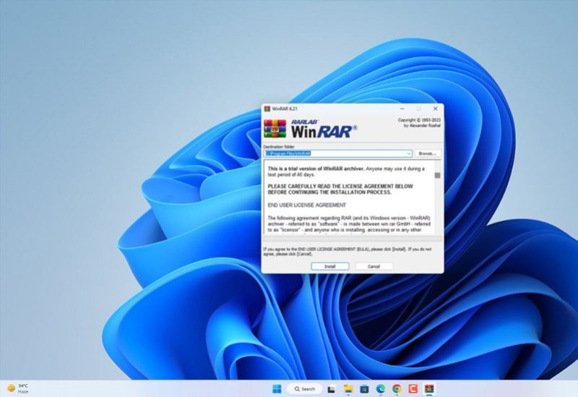This screenshot has width=578, height=397.
Task: Click the taskbar Search box
Action: pos(305,388)
